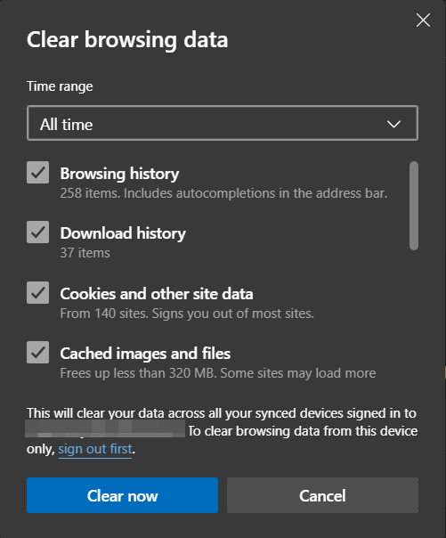Click the '258 items' description text

tap(223, 193)
